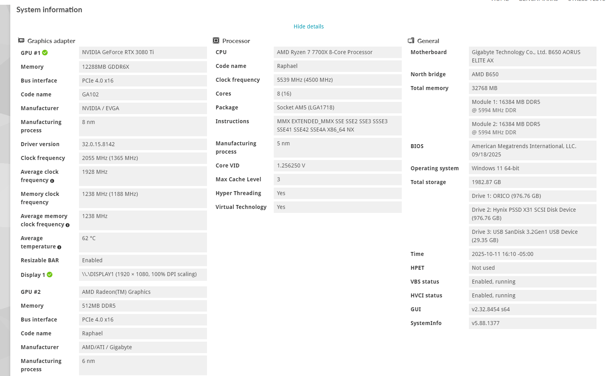606x376 pixels.
Task: Click the Resizable BAR 'Enabled' value
Action: [x=143, y=260]
